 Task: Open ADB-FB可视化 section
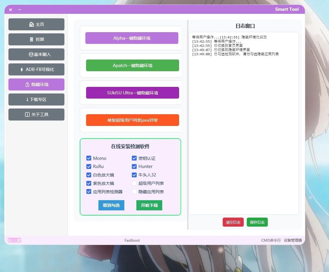tap(36, 69)
